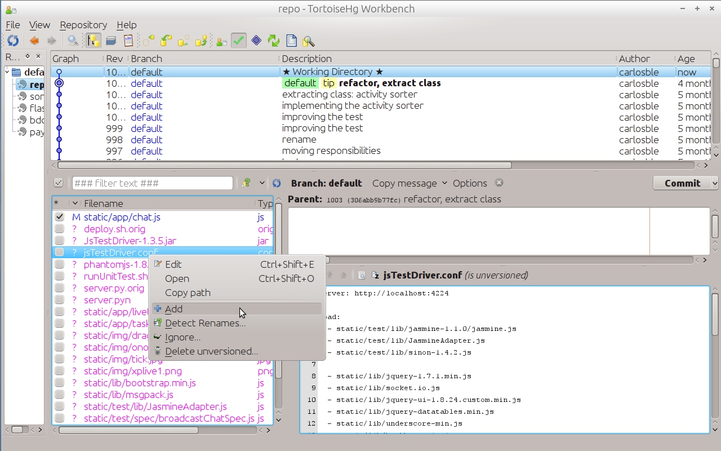Open status filter dropdown arrow
The image size is (721, 451).
(x=262, y=183)
